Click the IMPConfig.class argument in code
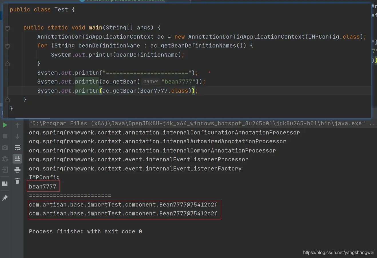The height and width of the screenshot is (258, 377). coord(334,37)
